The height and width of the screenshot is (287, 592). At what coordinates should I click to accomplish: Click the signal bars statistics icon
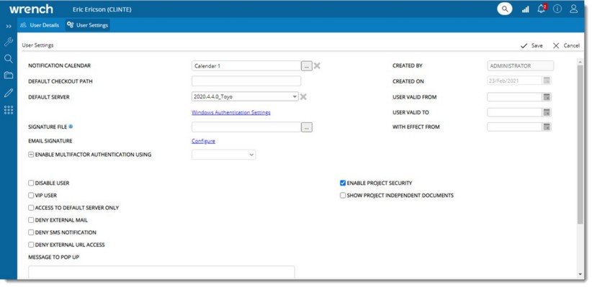pos(525,9)
